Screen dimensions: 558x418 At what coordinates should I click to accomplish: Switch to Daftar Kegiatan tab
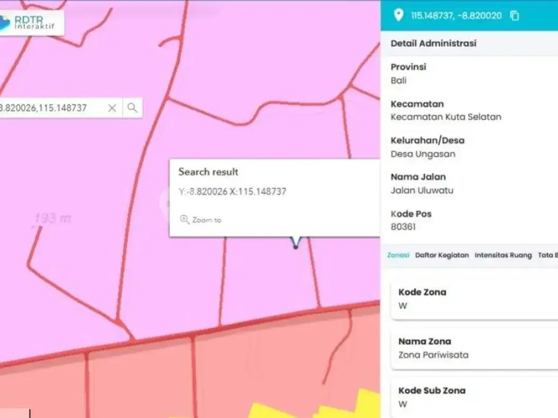click(442, 255)
